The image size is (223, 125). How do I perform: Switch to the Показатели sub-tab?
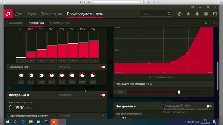pyautogui.click(x=15, y=23)
